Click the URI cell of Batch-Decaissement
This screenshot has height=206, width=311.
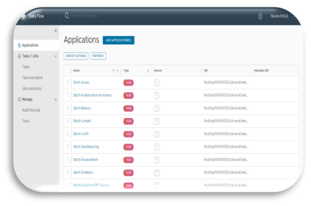pos(226,159)
